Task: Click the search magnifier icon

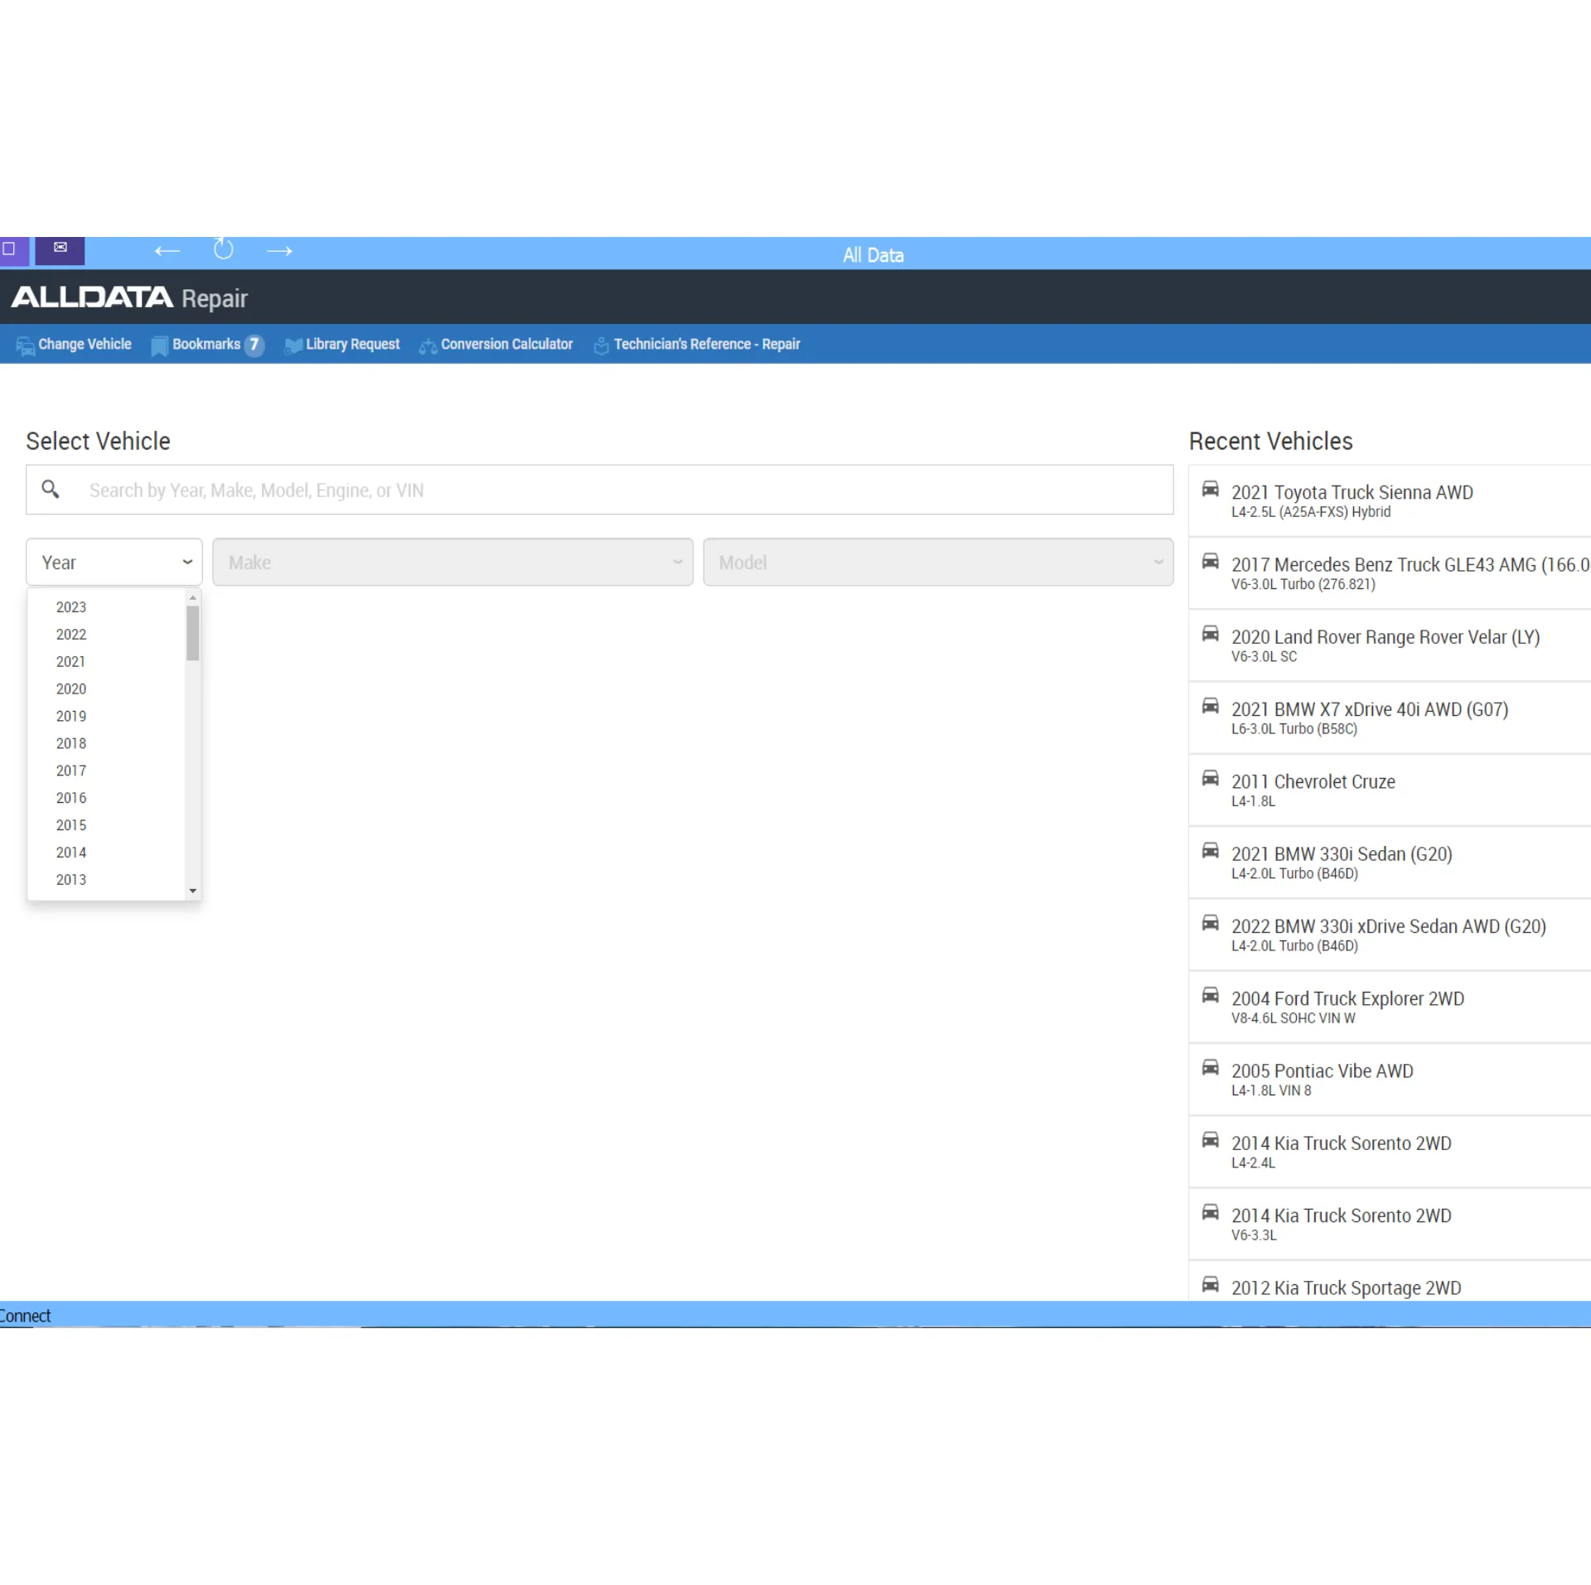Action: (x=51, y=490)
